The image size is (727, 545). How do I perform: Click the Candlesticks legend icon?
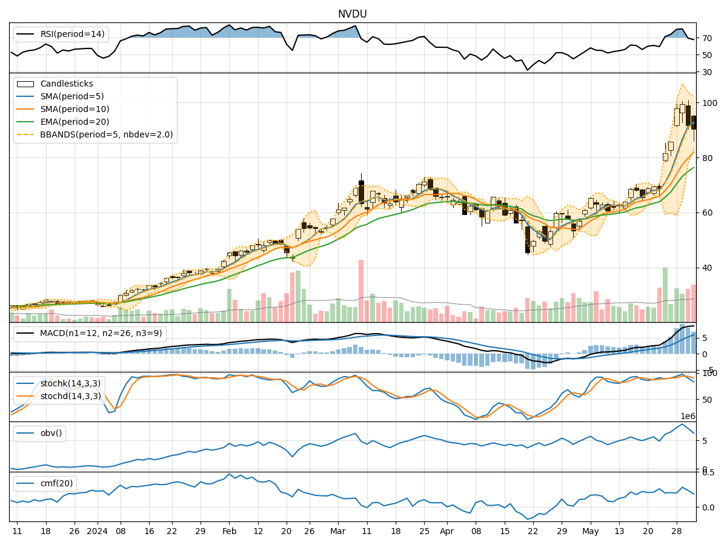(25, 84)
